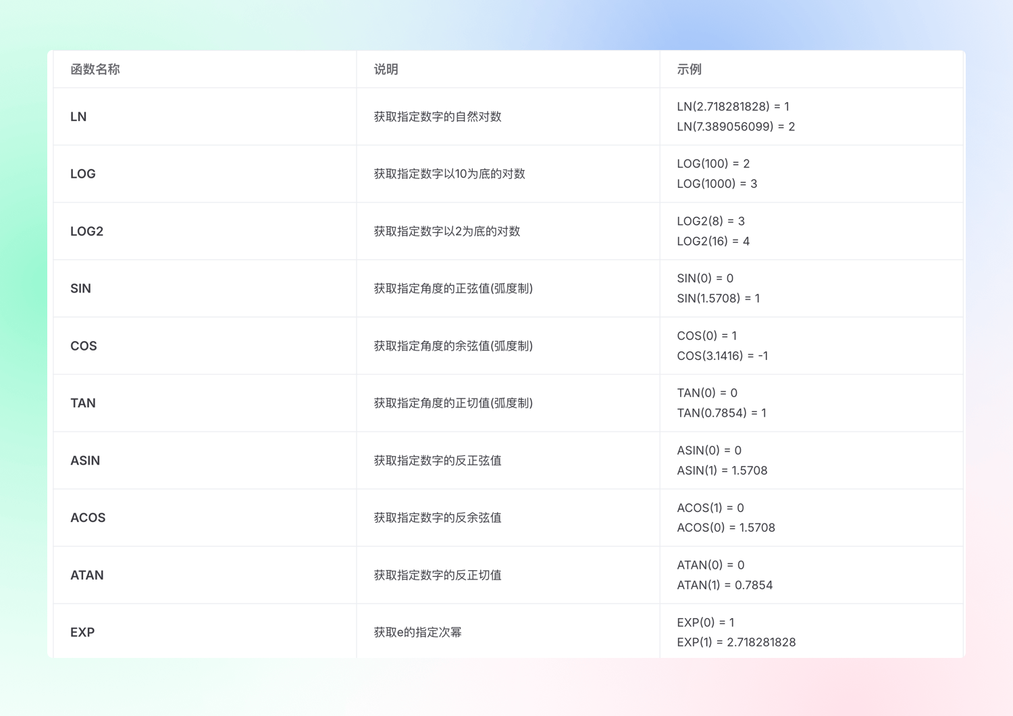Select the example ATAN(1) = 0.7854

click(725, 586)
